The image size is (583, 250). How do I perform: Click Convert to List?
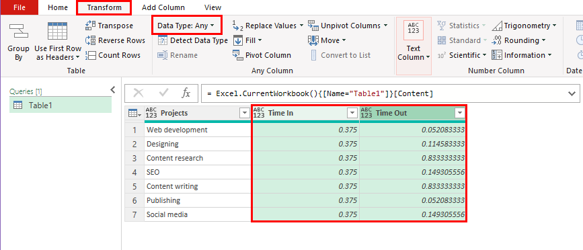point(340,55)
